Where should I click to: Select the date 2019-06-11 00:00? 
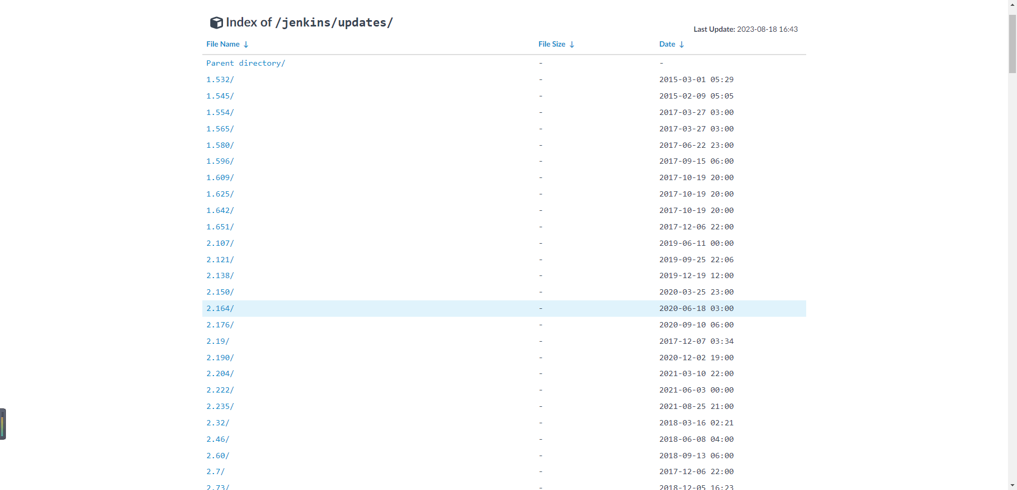pos(697,243)
